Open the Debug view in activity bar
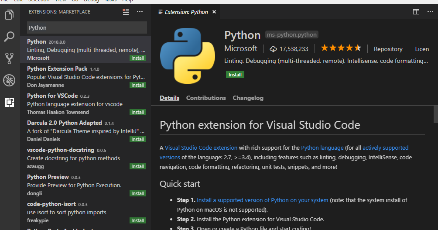 tap(9, 80)
